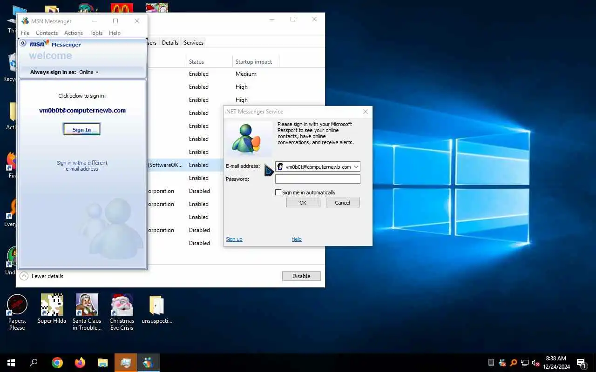This screenshot has width=596, height=372.
Task: Click the Messenger buddies icon in .NET dialog
Action: 249,139
